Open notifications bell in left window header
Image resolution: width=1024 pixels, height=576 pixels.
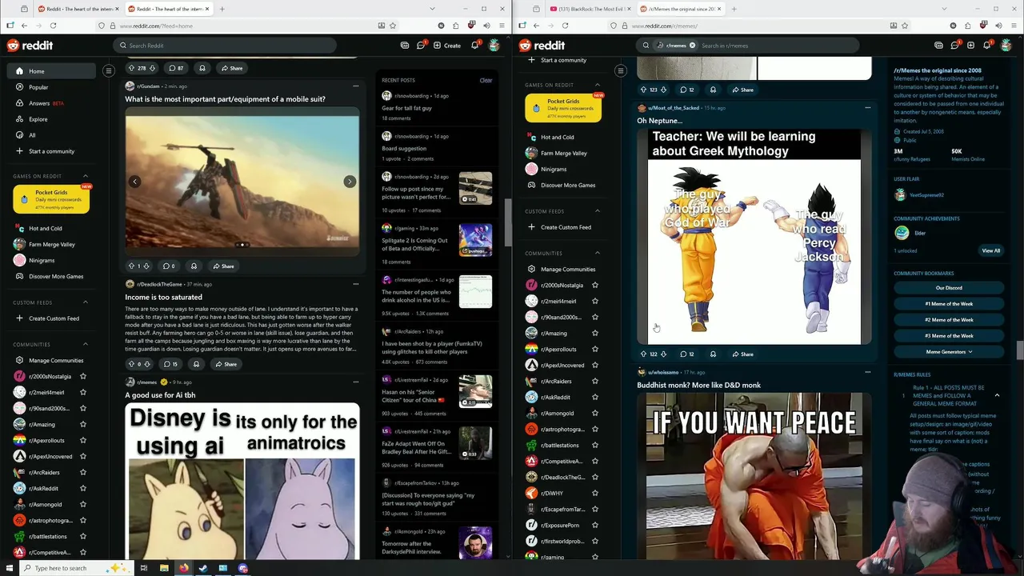tap(474, 46)
